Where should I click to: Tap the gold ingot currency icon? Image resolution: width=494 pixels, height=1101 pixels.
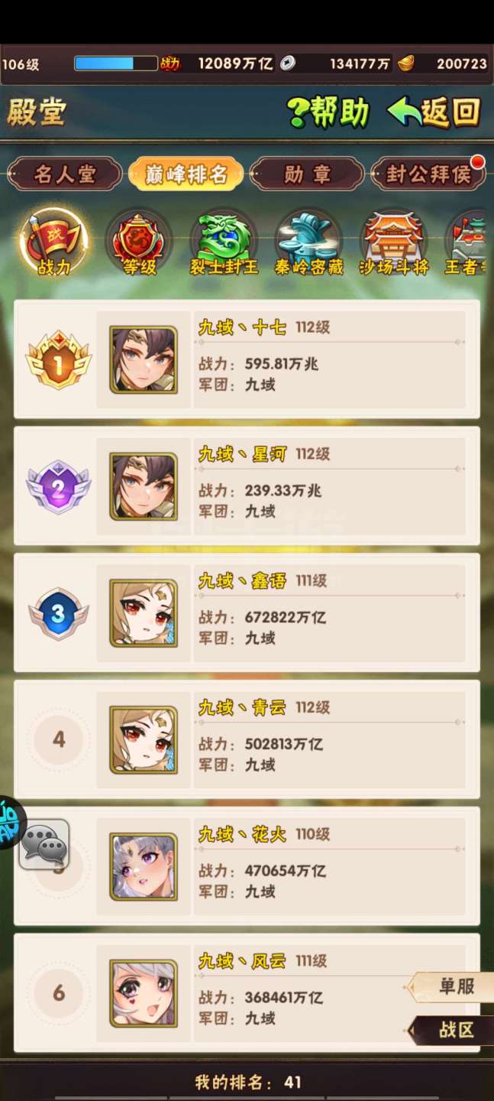(406, 63)
